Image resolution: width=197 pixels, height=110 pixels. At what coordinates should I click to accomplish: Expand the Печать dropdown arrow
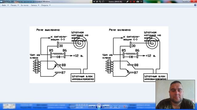pos(18,5)
